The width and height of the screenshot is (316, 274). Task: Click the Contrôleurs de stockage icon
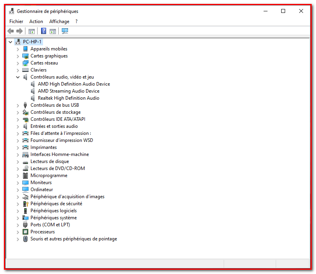click(x=25, y=112)
